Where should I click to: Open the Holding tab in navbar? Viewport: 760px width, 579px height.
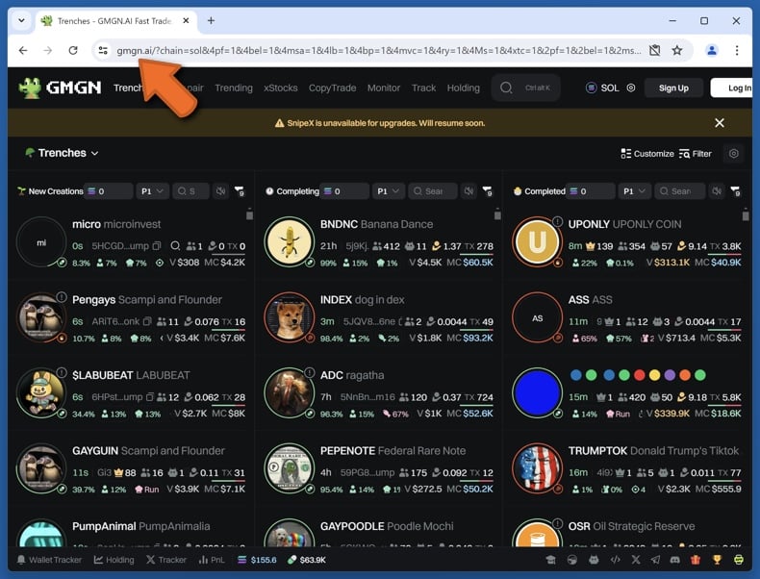pyautogui.click(x=464, y=88)
